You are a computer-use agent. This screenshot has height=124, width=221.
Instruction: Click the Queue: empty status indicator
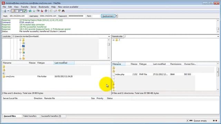200,121
